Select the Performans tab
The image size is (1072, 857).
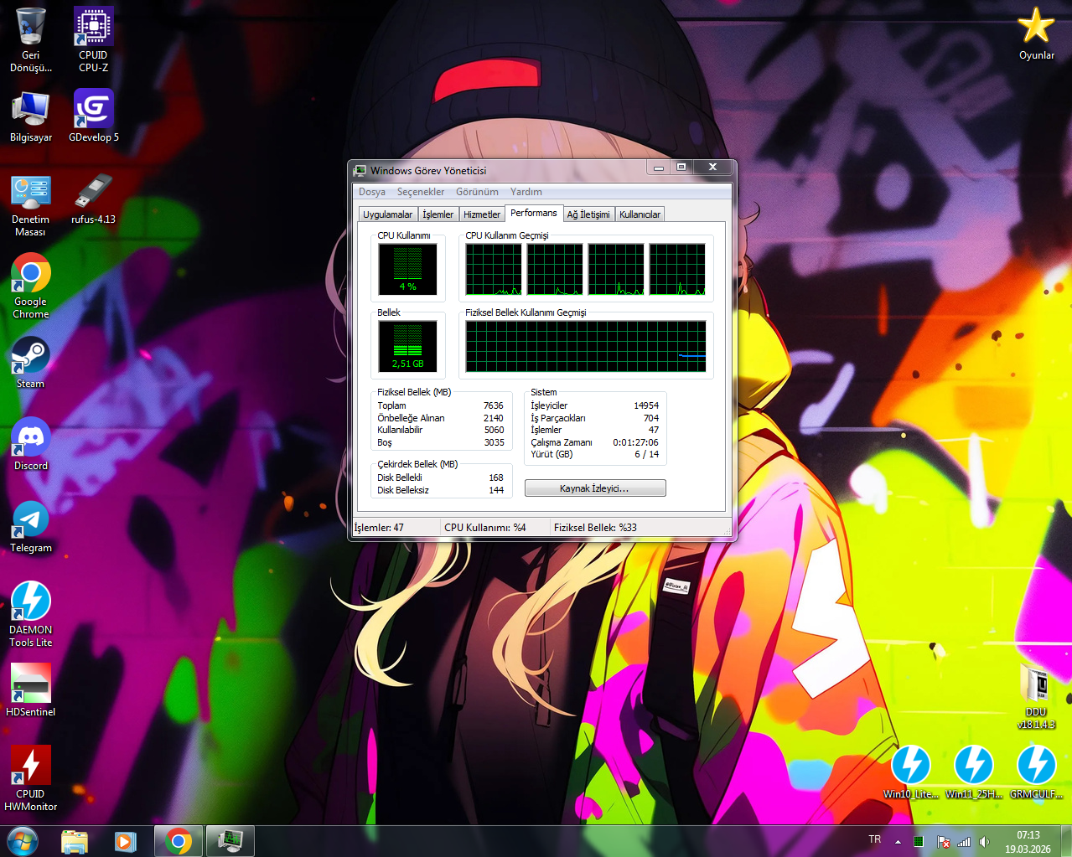[534, 213]
